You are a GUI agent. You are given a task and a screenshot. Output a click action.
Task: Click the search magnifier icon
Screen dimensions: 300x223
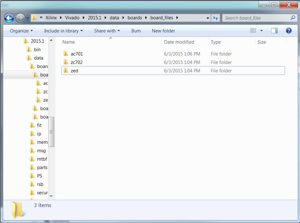tap(293, 18)
